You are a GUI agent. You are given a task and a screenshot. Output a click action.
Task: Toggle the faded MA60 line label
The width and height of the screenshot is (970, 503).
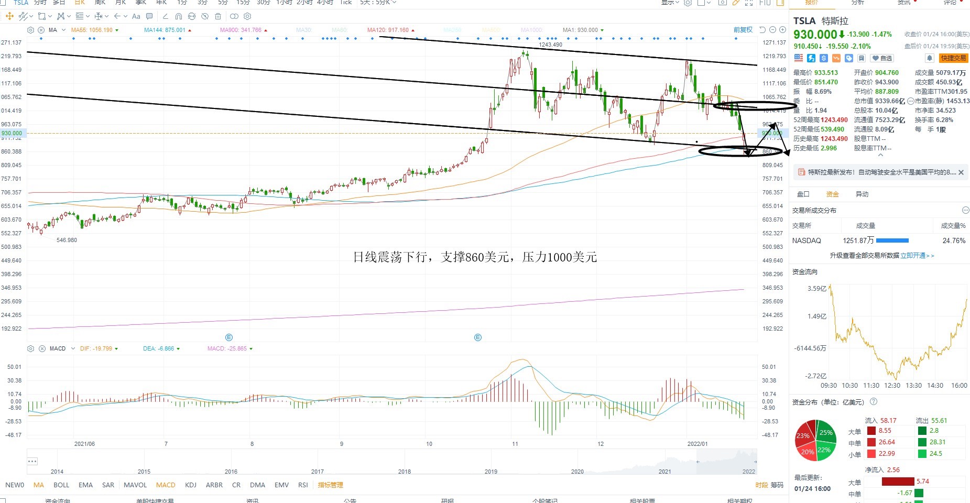coord(340,30)
